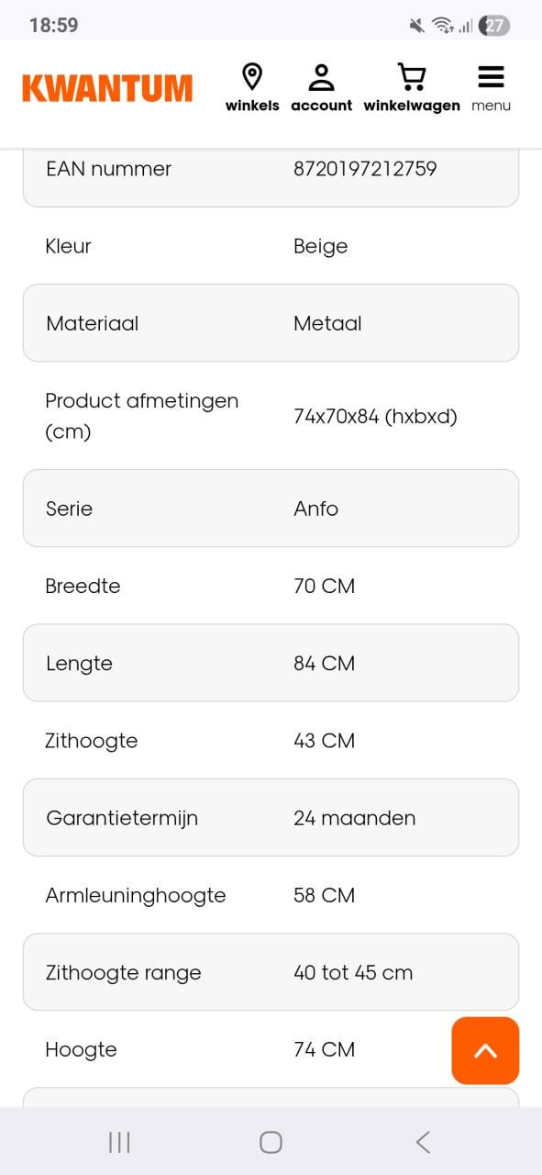Tap the Wi-Fi icon in status bar
The image size is (542, 1175).
click(444, 26)
